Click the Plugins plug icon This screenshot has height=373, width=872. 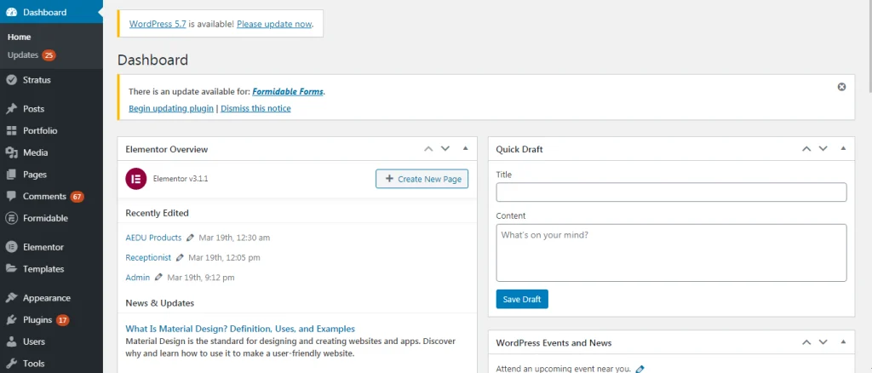[11, 320]
